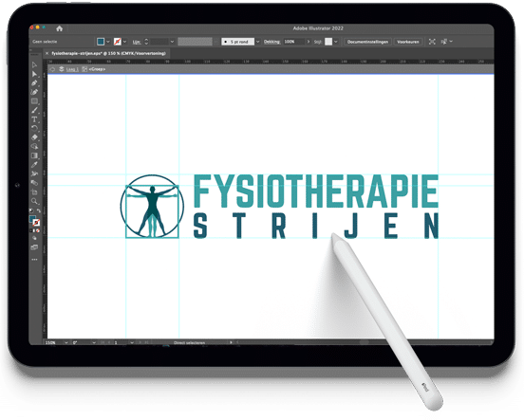Open the Edit Toolbar three-dots menu
Image resolution: width=524 pixels, height=420 pixels.
[x=34, y=260]
